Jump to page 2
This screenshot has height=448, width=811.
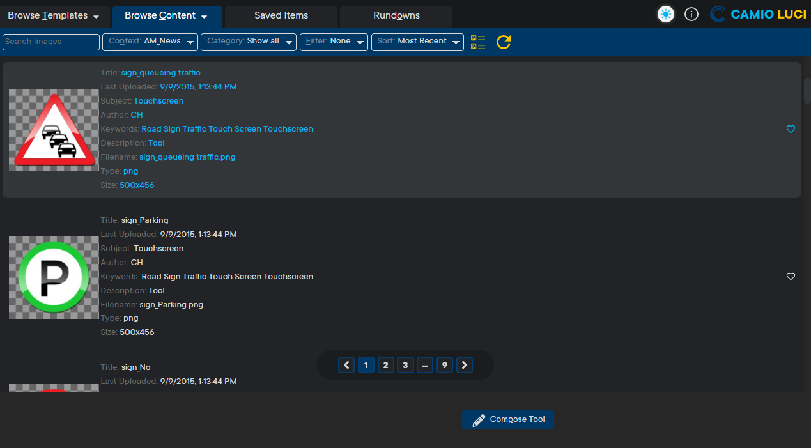click(x=386, y=365)
